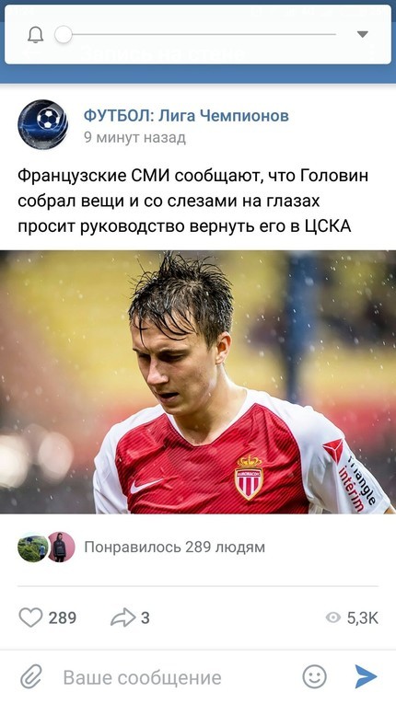Open the second liker's avatar
Viewport: 396px width, 703px height.
coord(61,547)
